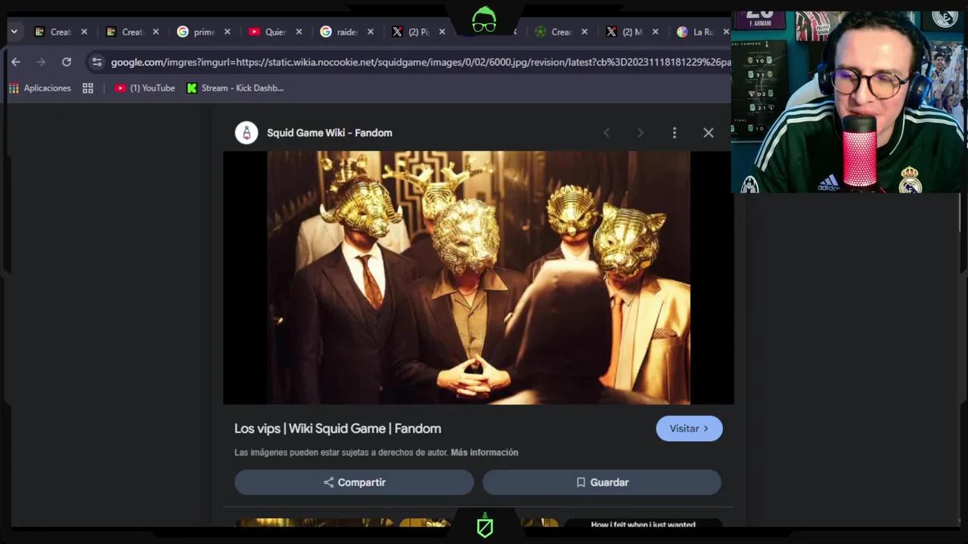This screenshot has width=968, height=544.
Task: Open the three-dot menu for the image
Action: point(674,132)
